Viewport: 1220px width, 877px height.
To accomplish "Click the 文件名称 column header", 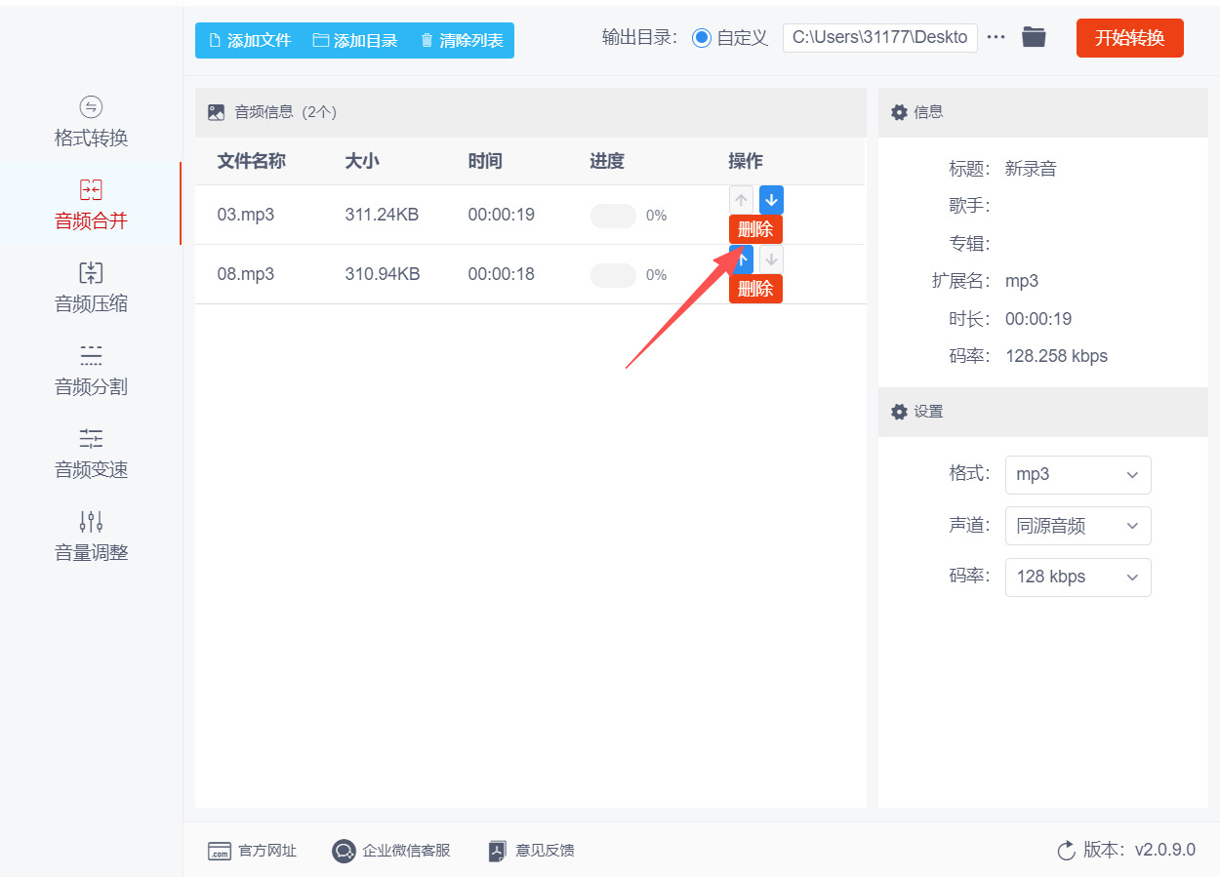I will [251, 161].
